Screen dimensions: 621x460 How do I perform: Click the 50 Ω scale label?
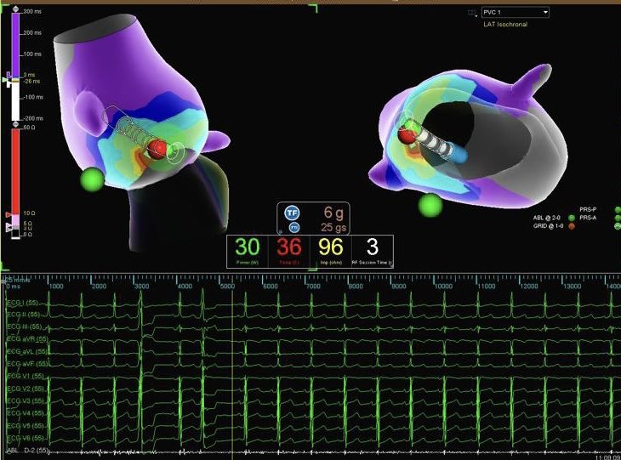point(29,128)
